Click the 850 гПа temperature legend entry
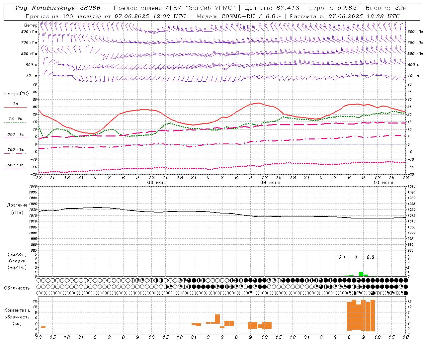Image resolution: width=425 pixels, height=340 pixels. tap(16, 134)
